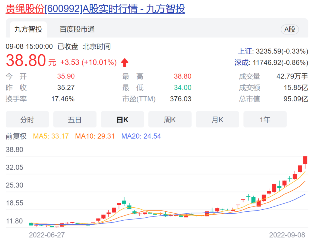Select the 日K chart tab
Viewport: 310px width, 241px height.
pos(122,120)
